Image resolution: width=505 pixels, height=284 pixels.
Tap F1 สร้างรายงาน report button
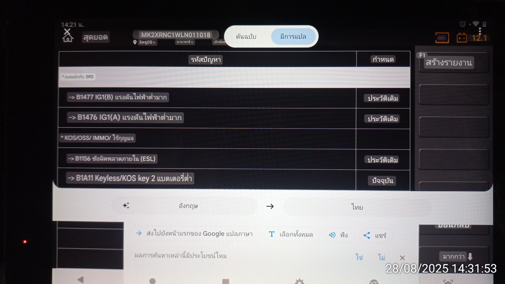pos(453,62)
